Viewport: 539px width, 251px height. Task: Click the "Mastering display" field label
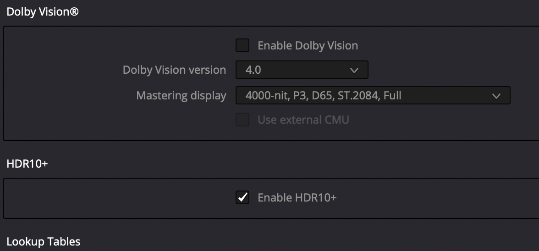181,96
